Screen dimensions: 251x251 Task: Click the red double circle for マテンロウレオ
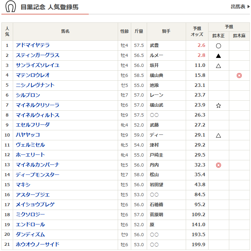(x=239, y=76)
